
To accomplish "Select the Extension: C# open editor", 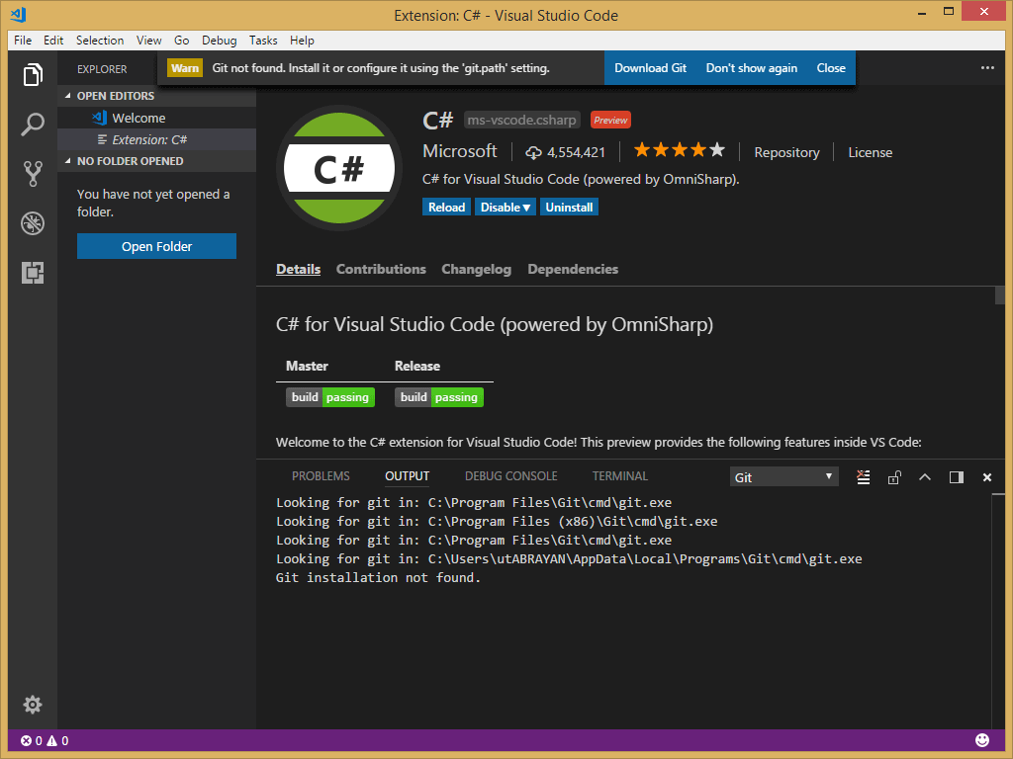I will point(157,139).
